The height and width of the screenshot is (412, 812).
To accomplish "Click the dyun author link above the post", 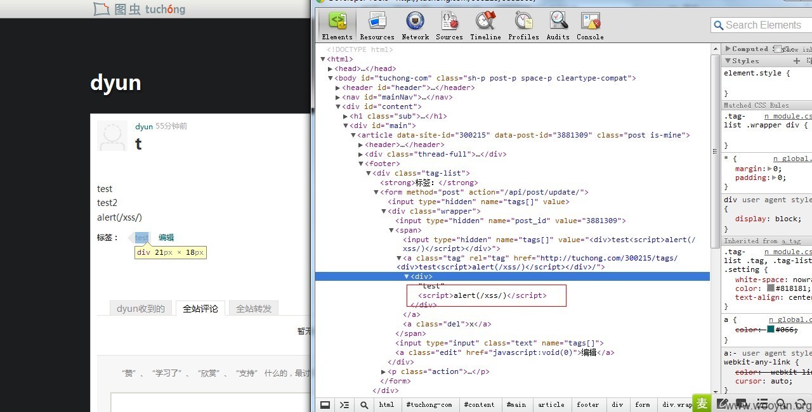I will (x=144, y=126).
